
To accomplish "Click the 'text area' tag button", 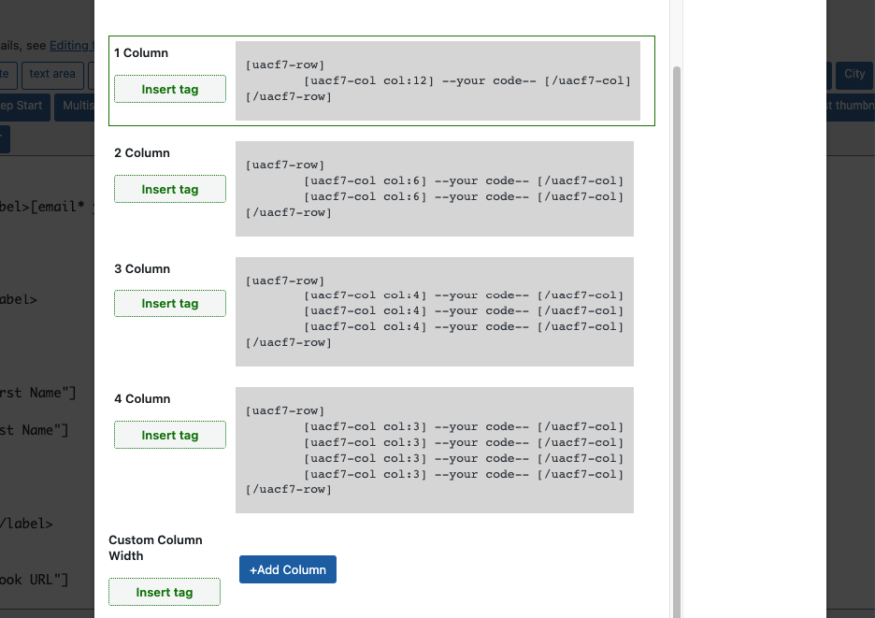I will [x=52, y=75].
